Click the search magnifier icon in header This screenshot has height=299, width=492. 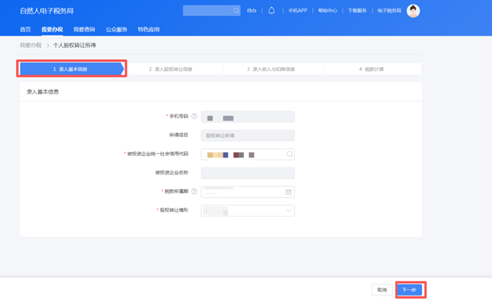click(235, 11)
